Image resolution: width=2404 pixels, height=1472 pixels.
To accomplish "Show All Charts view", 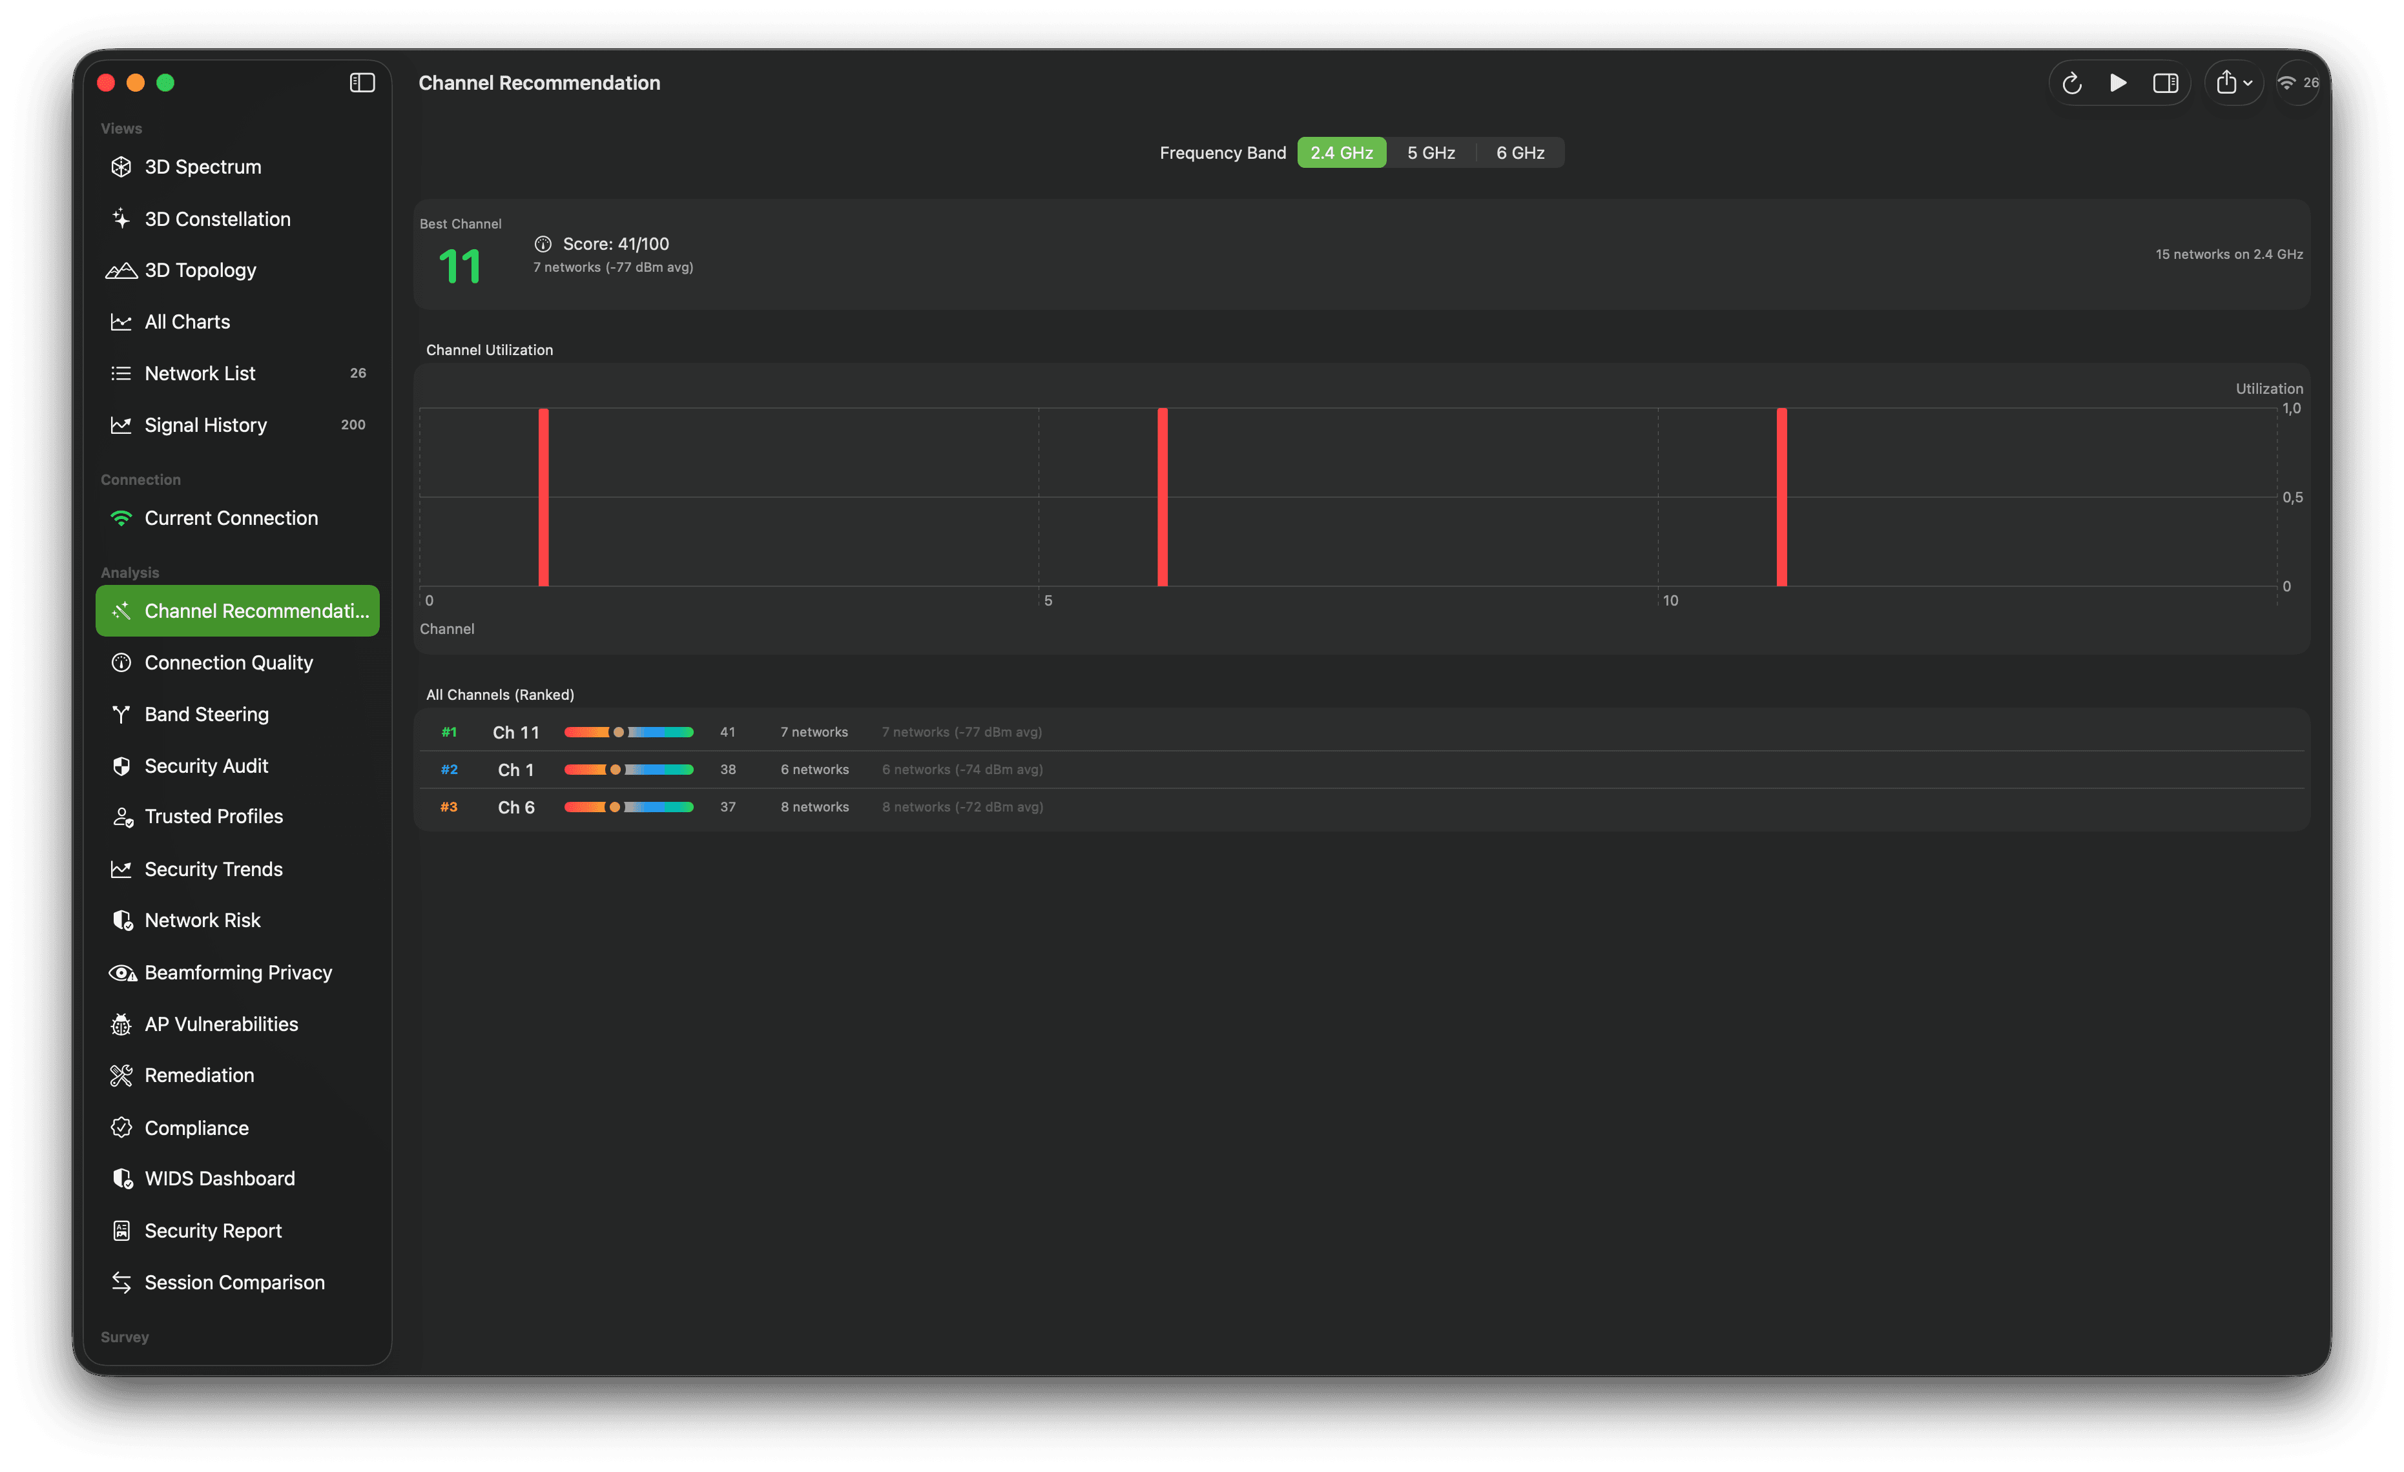I will tap(237, 322).
